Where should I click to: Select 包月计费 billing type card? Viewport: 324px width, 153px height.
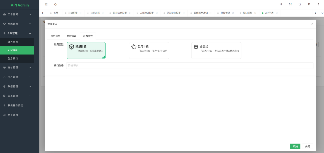pos(149,50)
